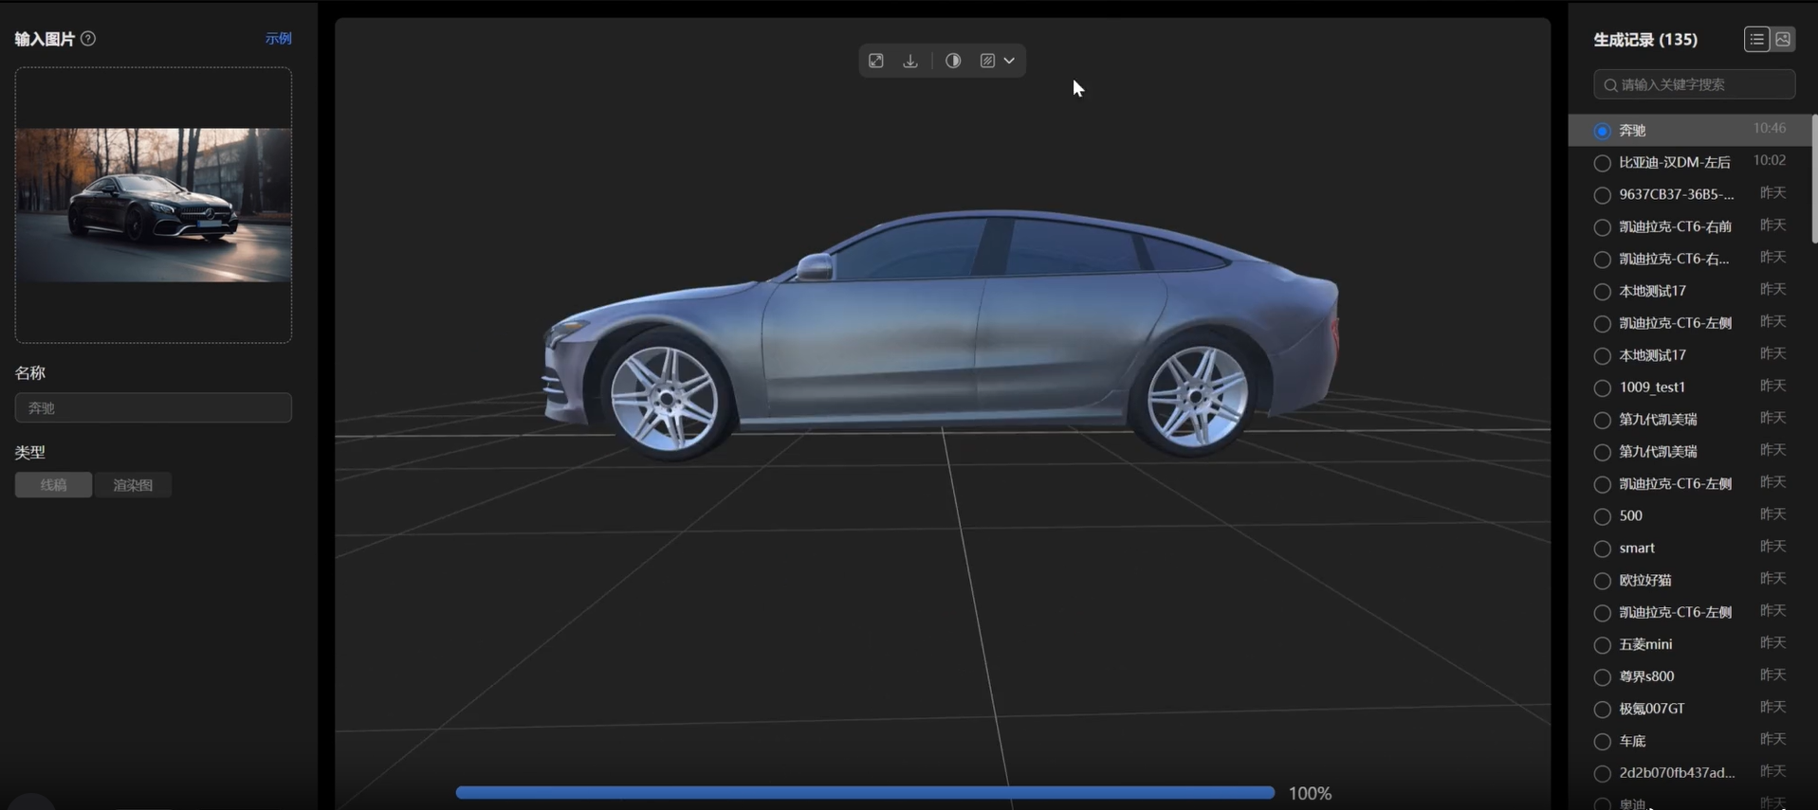Click the fullscreen expand icon in viewer toolbar
Screen dimensions: 1818x810
coord(876,61)
